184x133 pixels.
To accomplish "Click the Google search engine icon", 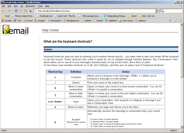I will click(162, 11).
